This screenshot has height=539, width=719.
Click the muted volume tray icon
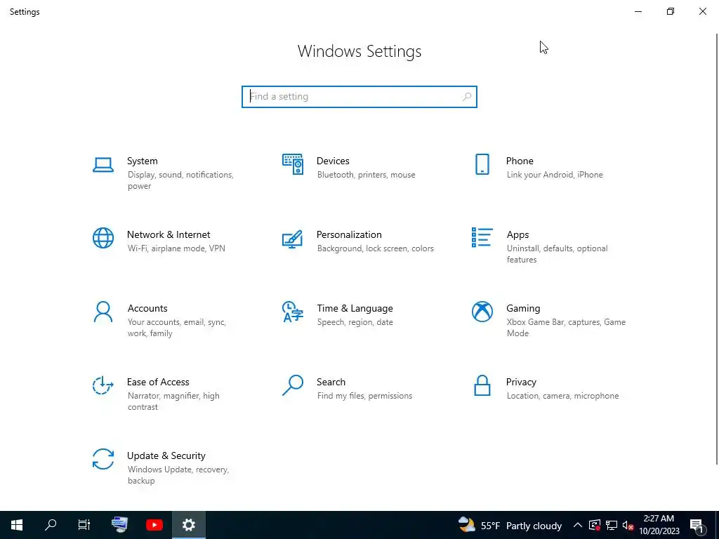click(x=628, y=525)
